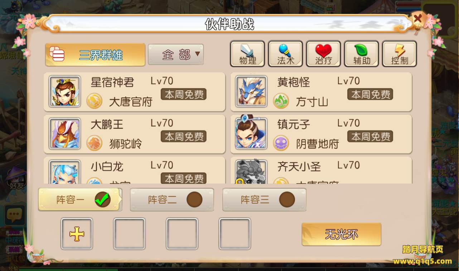Filter partners by 法术 staff icon
The image size is (459, 271).
pos(285,54)
